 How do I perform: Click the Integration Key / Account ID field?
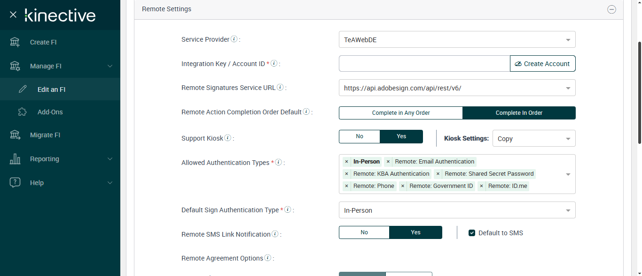pos(424,64)
